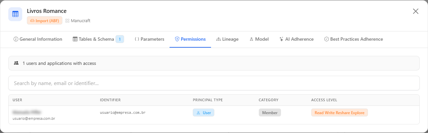The image size is (428, 133).
Task: Select the Permissions tab
Action: coord(190,39)
